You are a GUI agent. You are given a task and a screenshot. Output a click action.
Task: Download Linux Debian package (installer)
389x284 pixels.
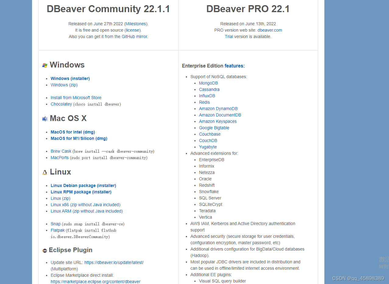(83, 185)
